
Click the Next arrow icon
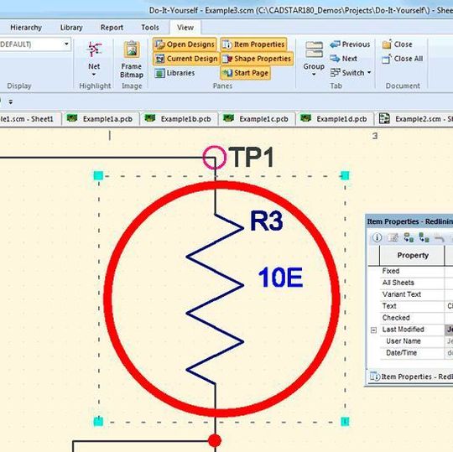point(335,59)
